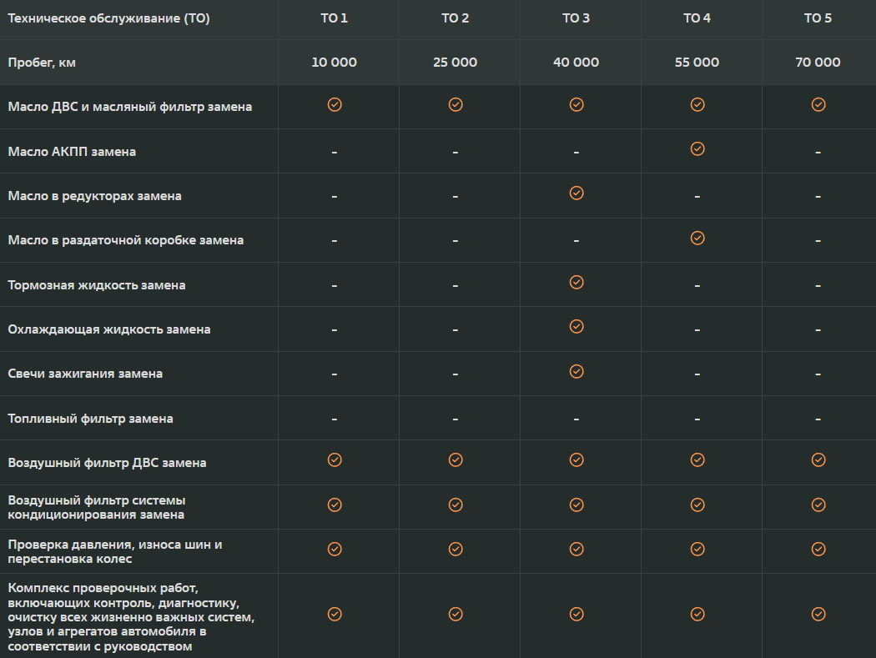
Task: Click the spark plugs checkmark under ТО 3
Action: 576,371
